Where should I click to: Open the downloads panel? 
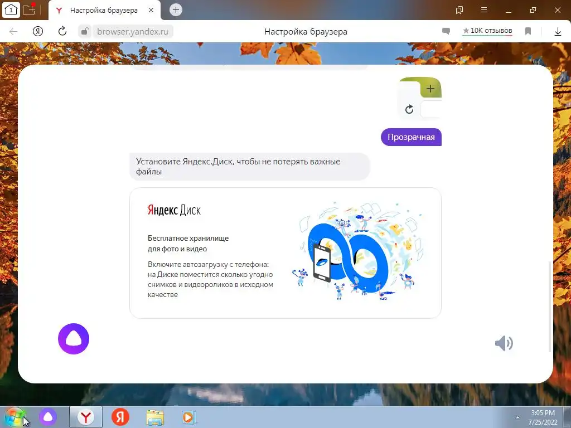click(x=558, y=32)
